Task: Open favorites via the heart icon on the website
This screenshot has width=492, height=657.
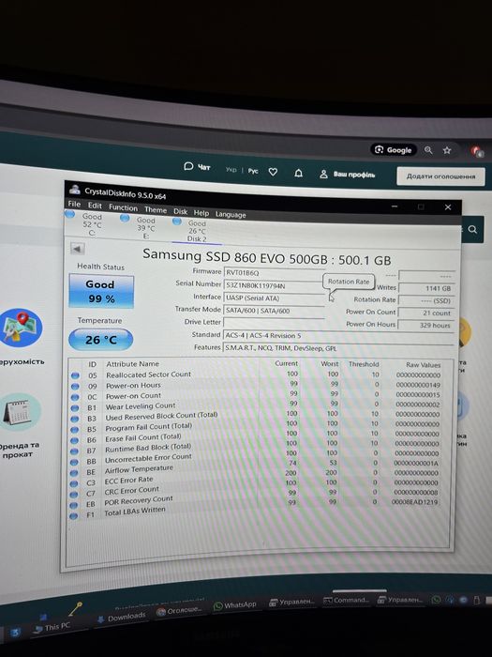Action: tap(273, 172)
